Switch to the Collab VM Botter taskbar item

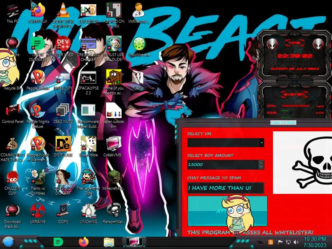coord(134,242)
